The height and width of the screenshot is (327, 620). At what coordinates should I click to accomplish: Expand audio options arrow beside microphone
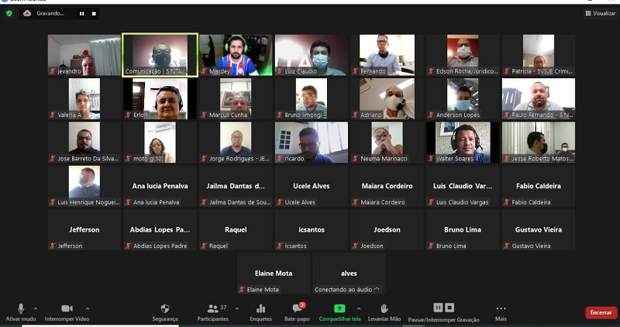[x=36, y=308]
